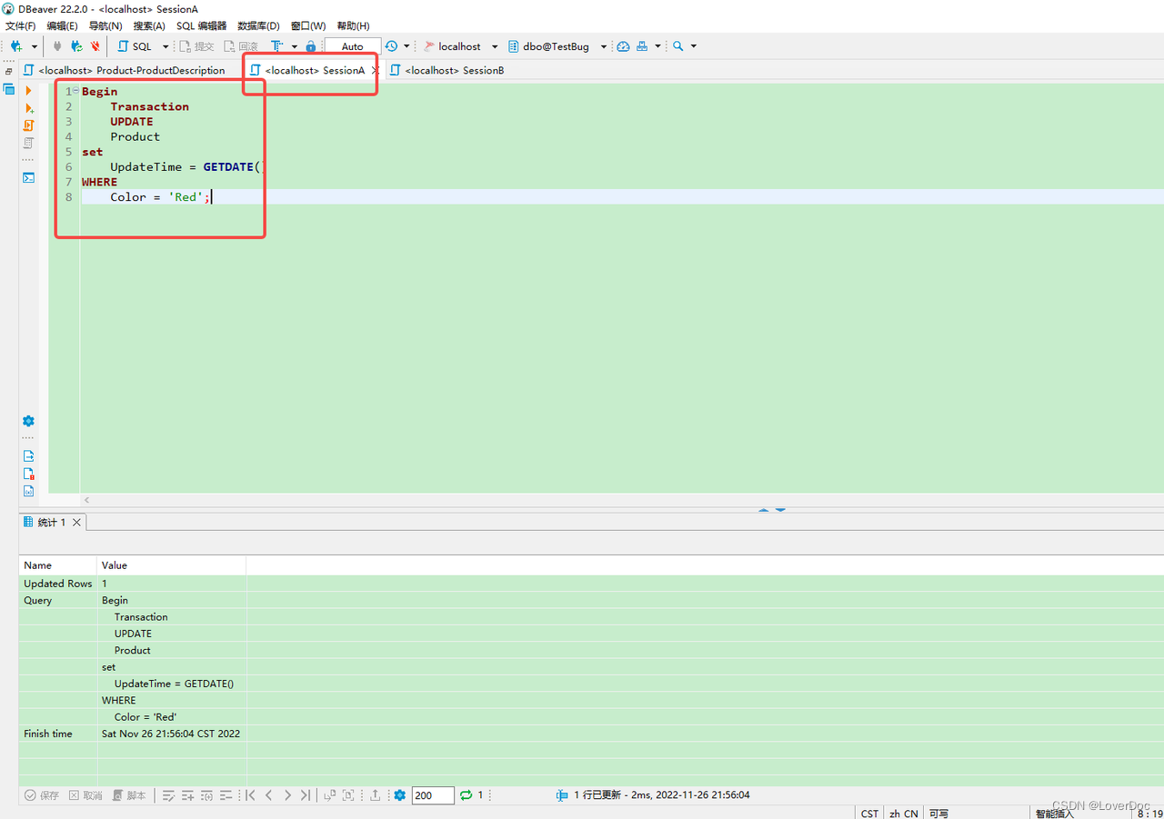The height and width of the screenshot is (819, 1164).
Task: Open the SQL 编辑器 menu
Action: (202, 25)
